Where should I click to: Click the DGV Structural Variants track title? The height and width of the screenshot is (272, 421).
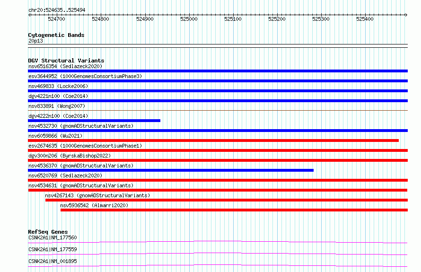click(66, 61)
